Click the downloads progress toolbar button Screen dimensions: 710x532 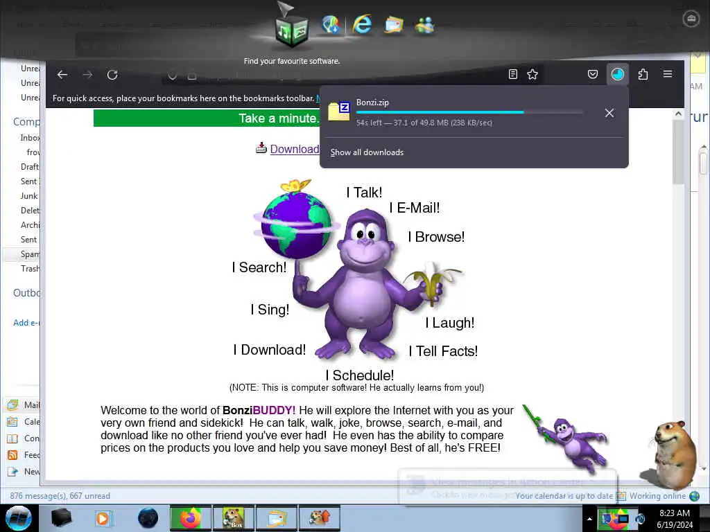[x=618, y=74]
